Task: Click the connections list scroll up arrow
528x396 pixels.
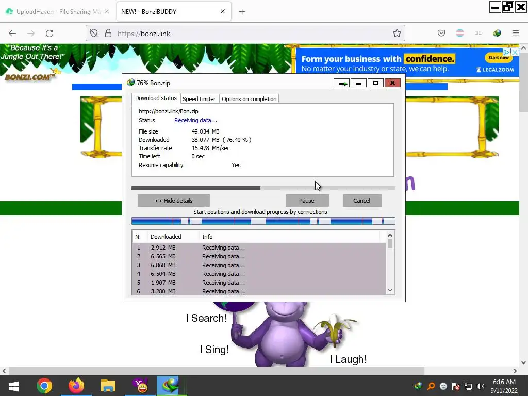Action: click(390, 235)
